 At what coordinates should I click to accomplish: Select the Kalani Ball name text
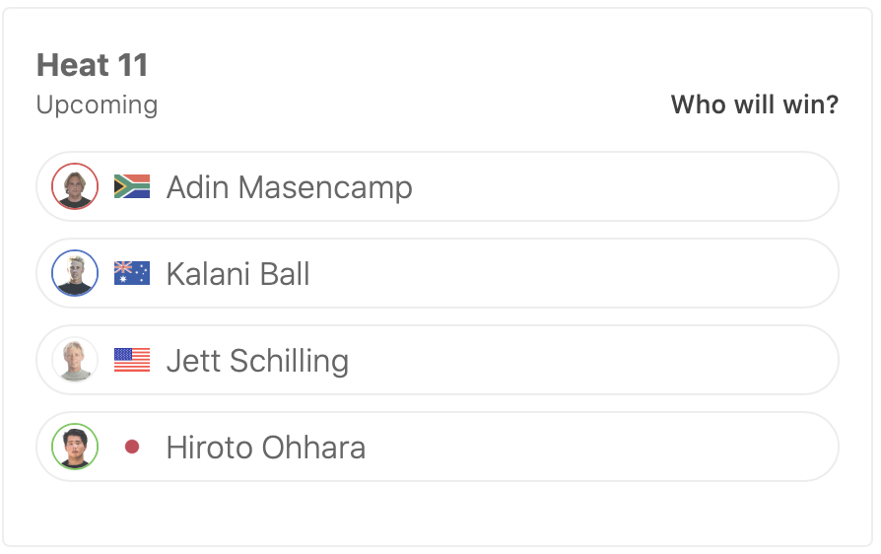tap(237, 274)
